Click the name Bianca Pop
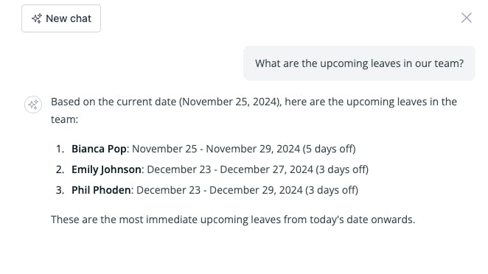 click(x=99, y=149)
